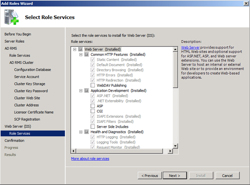Click the ISAPI Filters checkbox
The image size is (250, 185).
[93, 122]
